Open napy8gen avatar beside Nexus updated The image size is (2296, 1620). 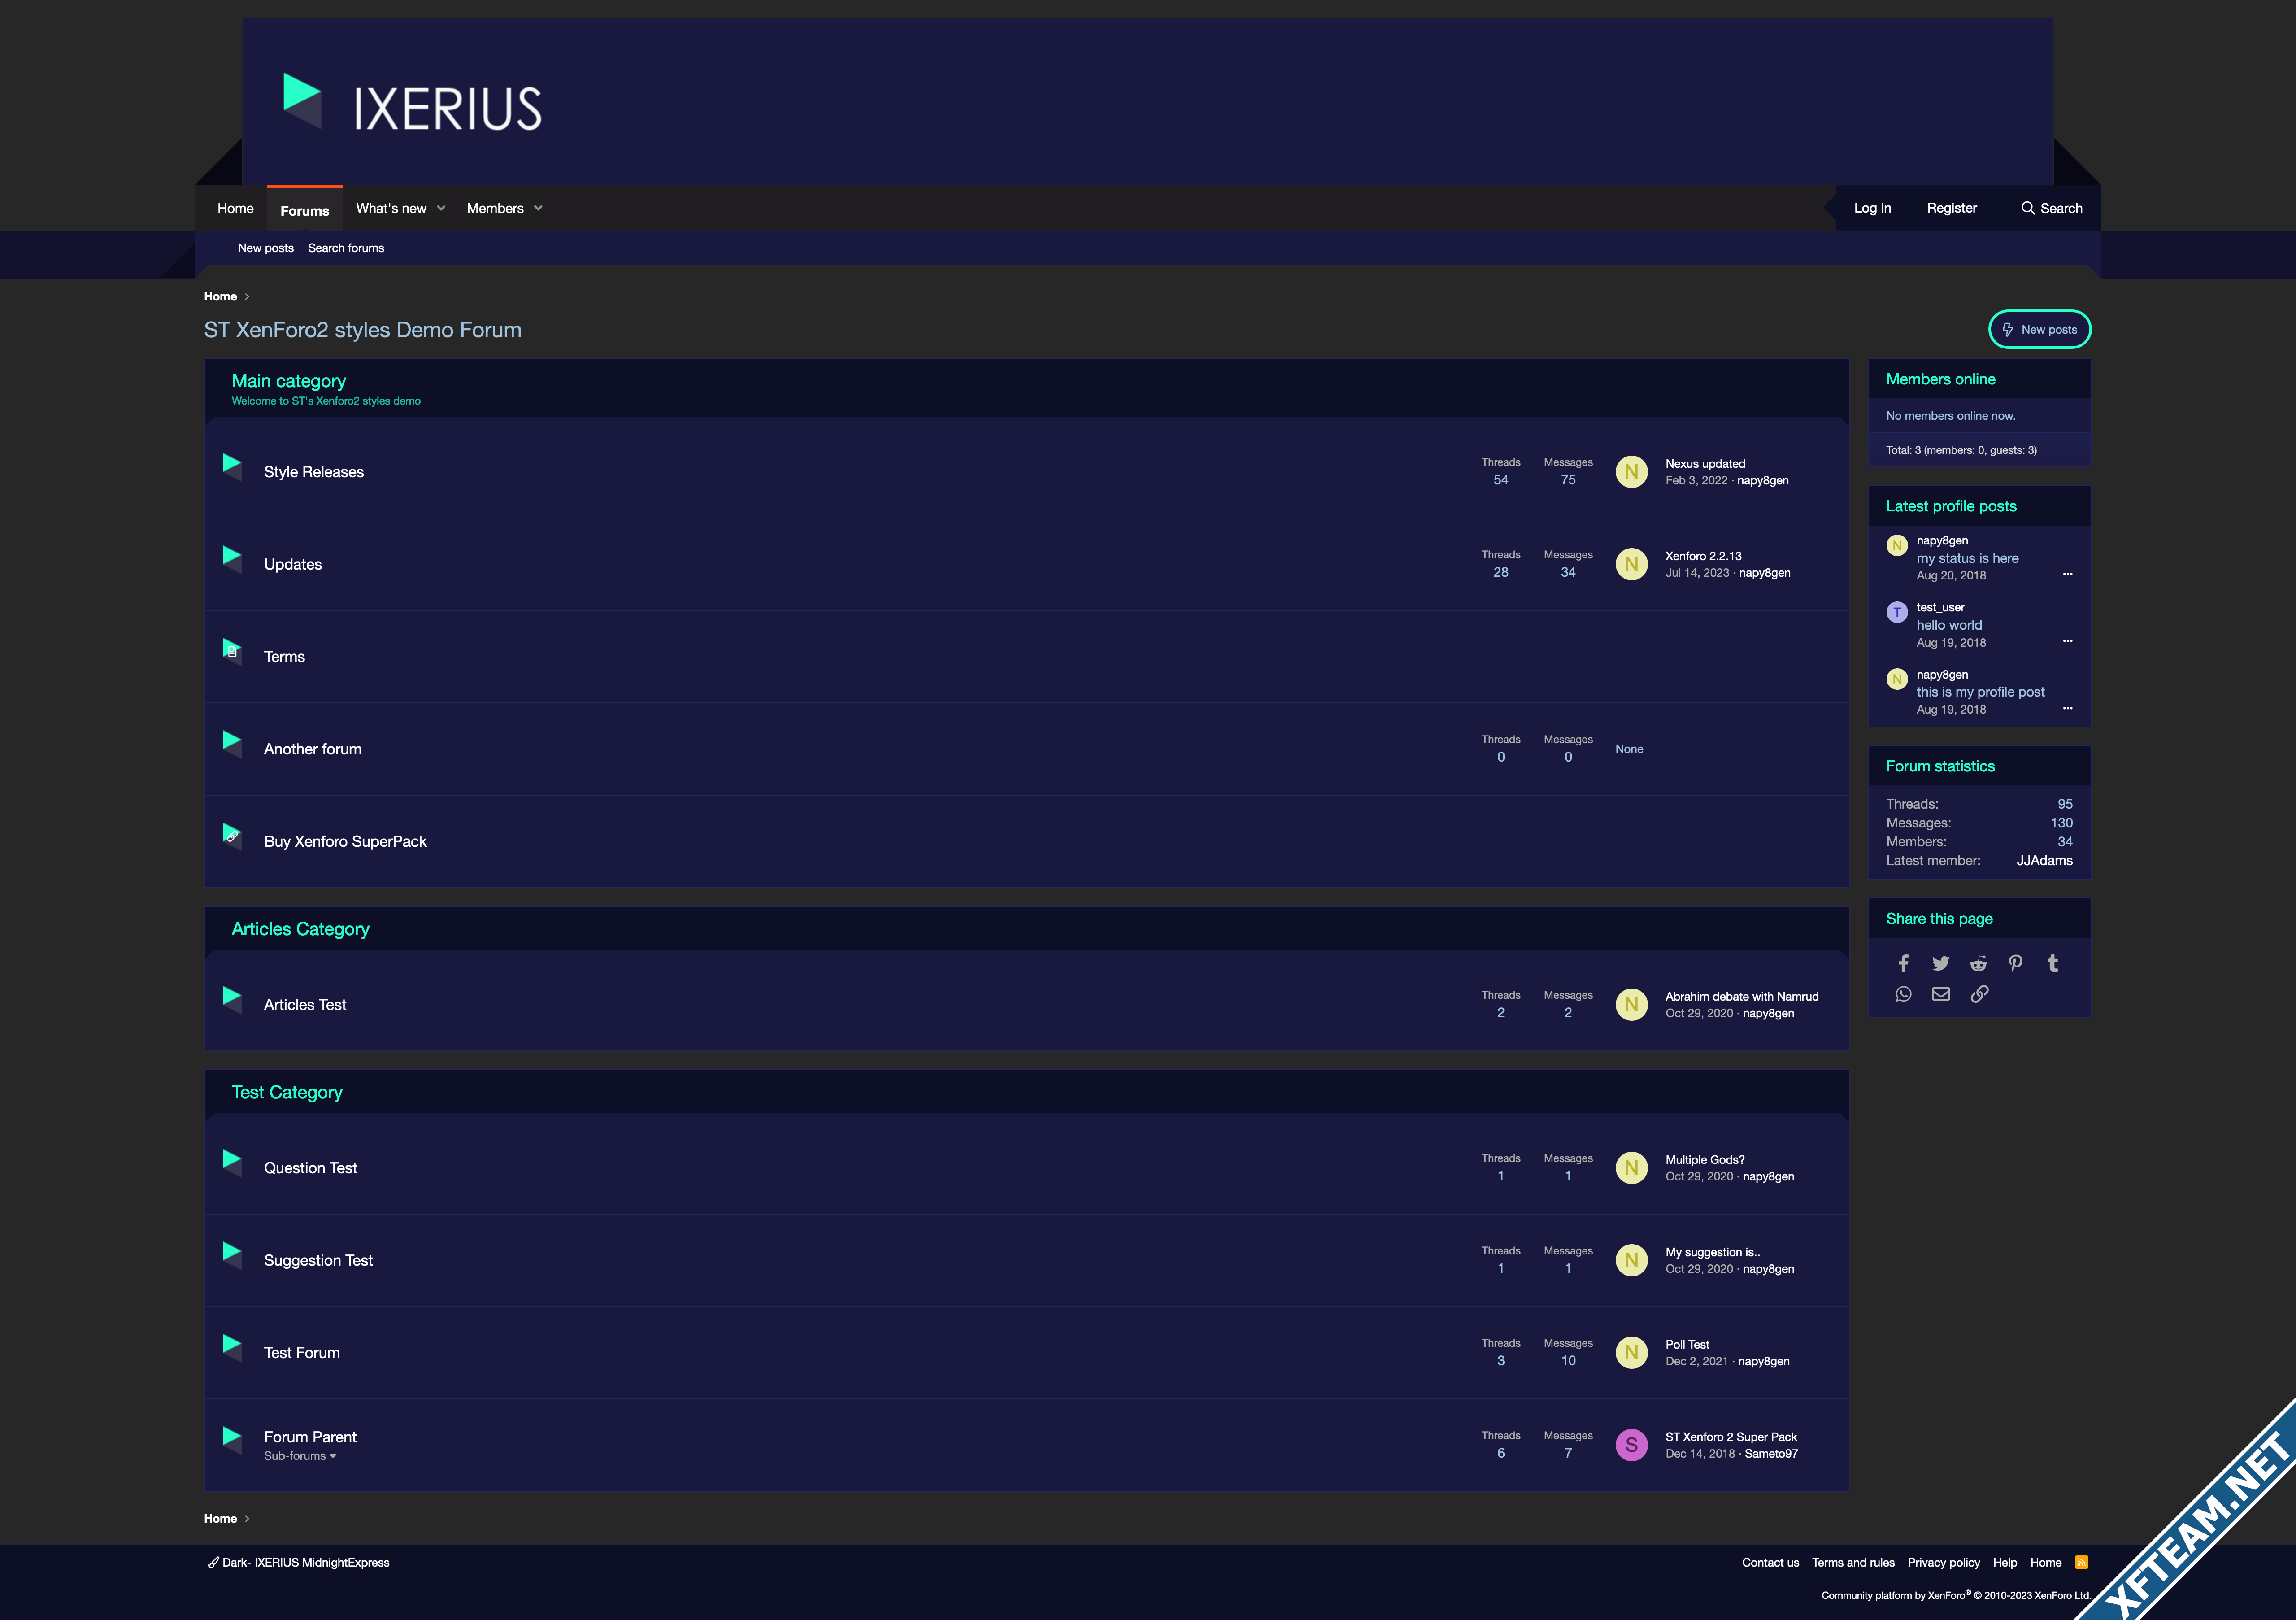click(1631, 472)
